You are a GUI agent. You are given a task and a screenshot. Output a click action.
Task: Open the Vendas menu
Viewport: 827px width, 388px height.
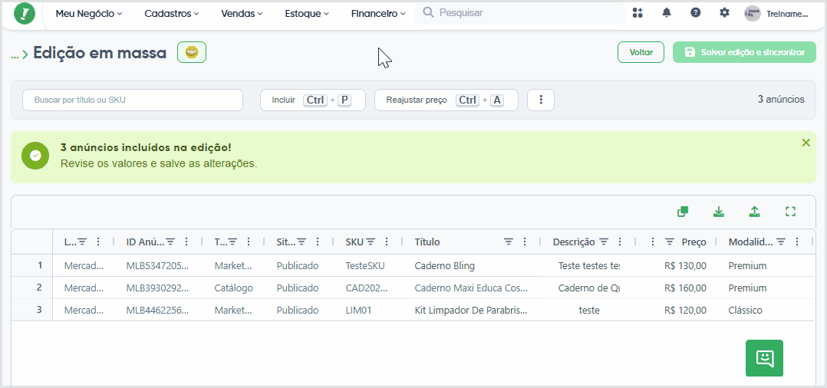click(x=242, y=14)
